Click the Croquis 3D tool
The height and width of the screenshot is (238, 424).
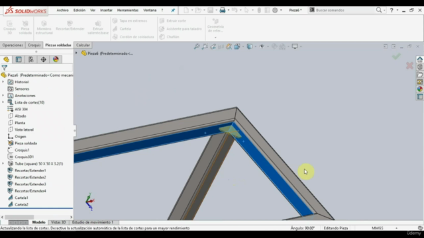(9, 27)
